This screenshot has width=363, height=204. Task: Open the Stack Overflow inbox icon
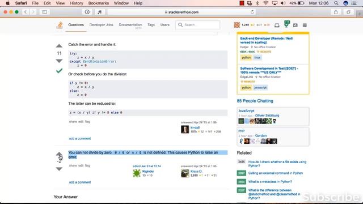pyautogui.click(x=277, y=25)
